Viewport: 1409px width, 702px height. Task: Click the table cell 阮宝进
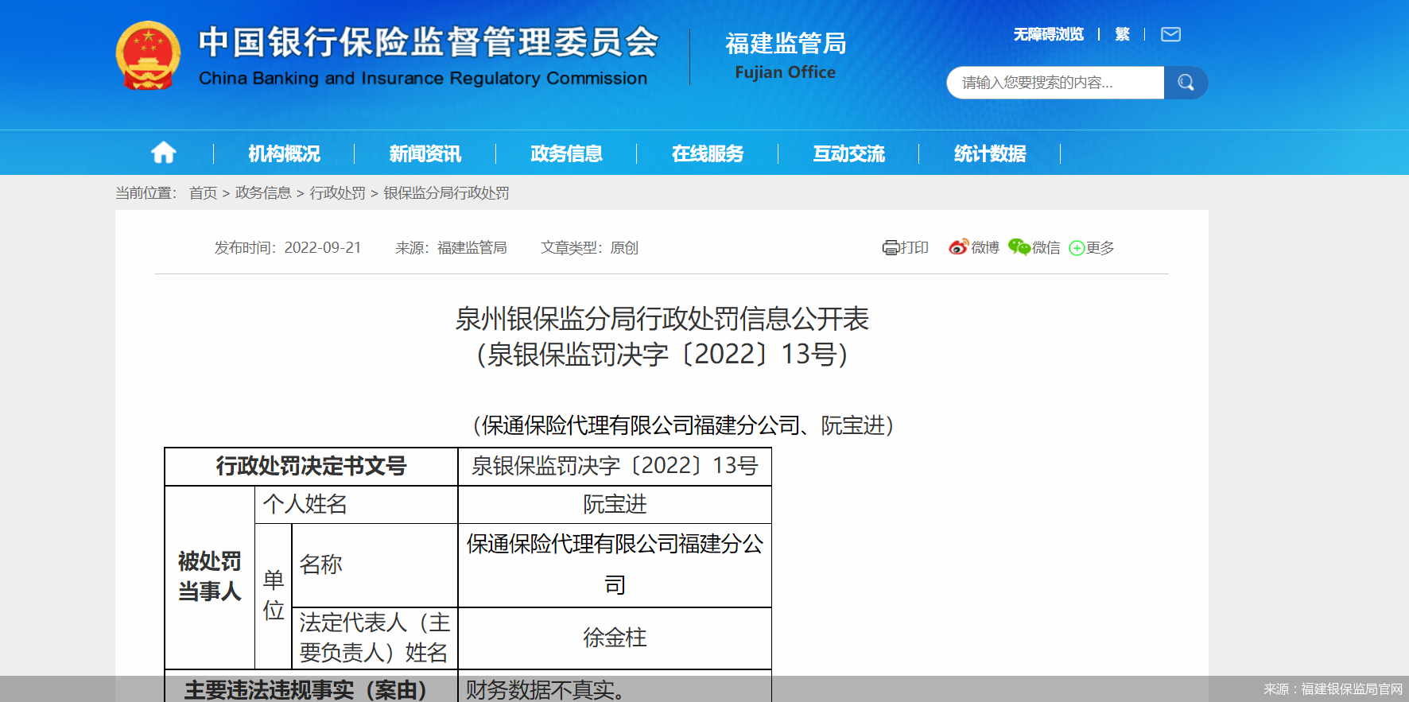615,504
